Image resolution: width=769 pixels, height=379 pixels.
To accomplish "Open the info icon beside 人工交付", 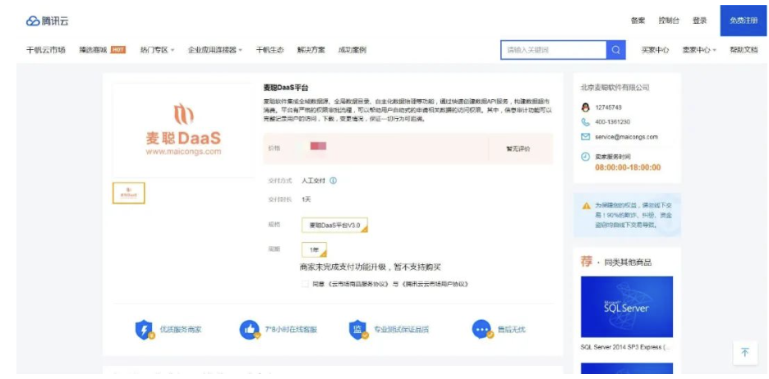I will pyautogui.click(x=333, y=180).
